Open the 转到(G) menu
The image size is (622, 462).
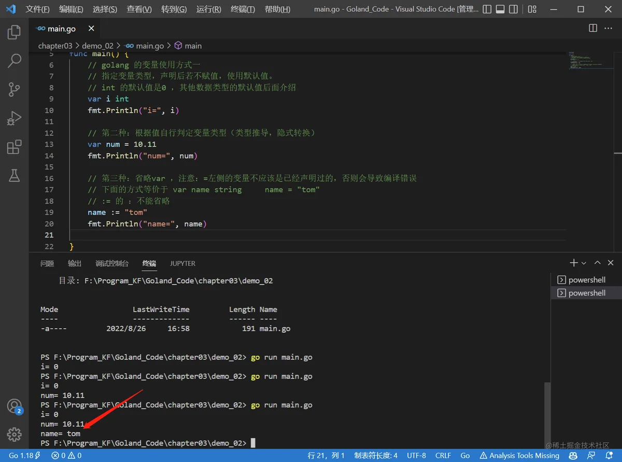pyautogui.click(x=174, y=9)
